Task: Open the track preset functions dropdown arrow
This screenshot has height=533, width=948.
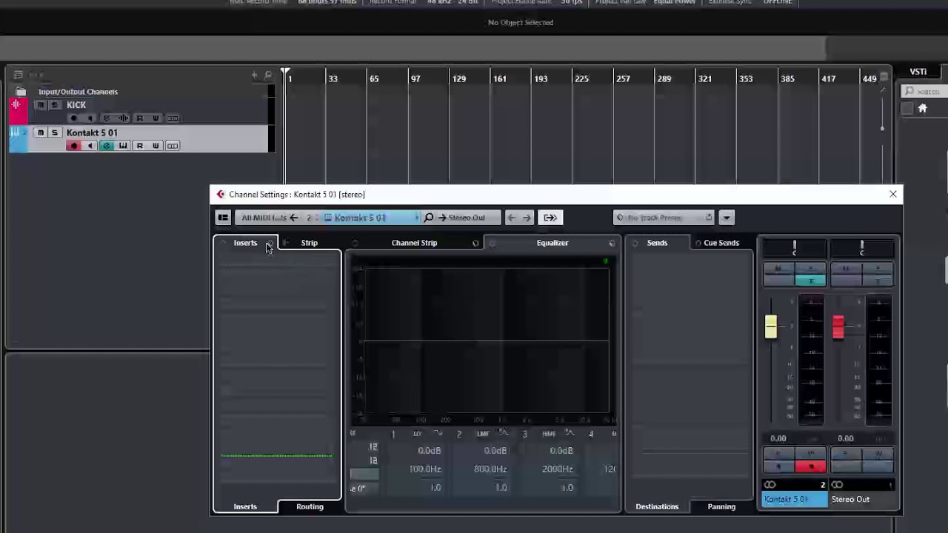Action: (727, 218)
